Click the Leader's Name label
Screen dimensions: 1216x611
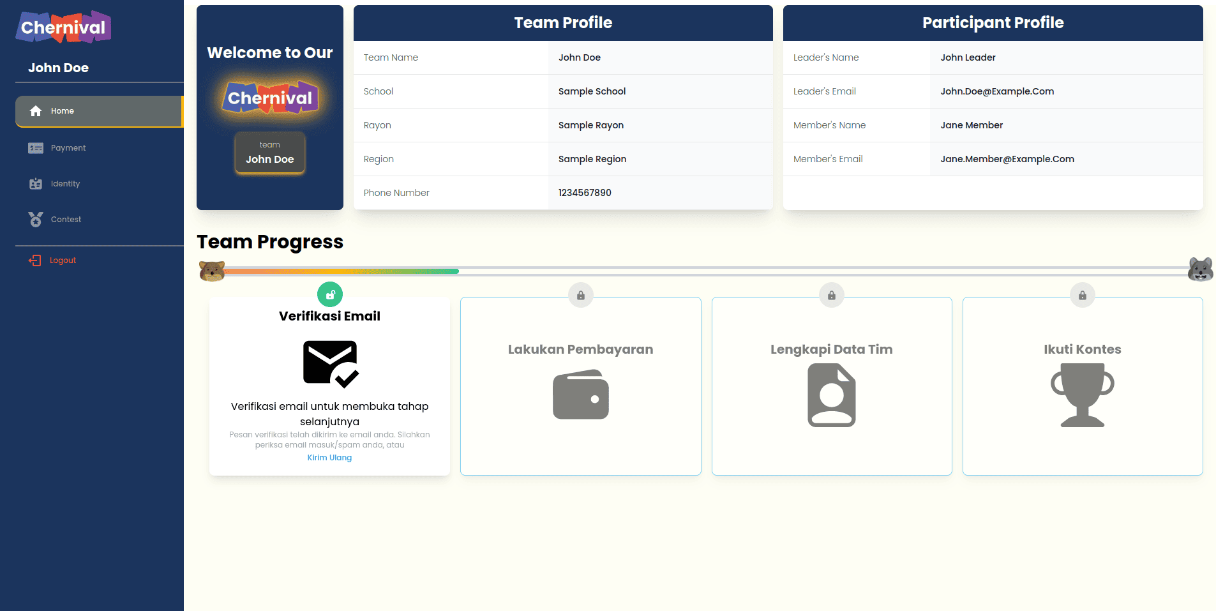tap(826, 57)
